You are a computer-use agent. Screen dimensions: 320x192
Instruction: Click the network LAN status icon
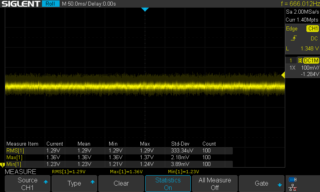[x=292, y=187]
